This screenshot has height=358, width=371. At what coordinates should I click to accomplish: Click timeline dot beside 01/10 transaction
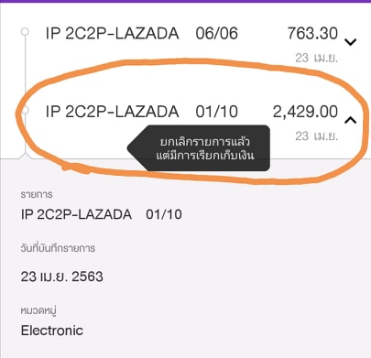[26, 110]
